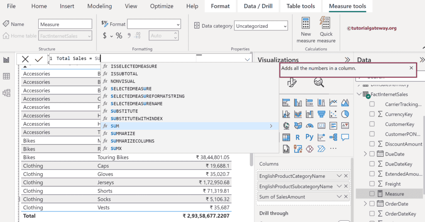Select the Ribbon chart visual
425x222 pixels.
click(x=298, y=114)
